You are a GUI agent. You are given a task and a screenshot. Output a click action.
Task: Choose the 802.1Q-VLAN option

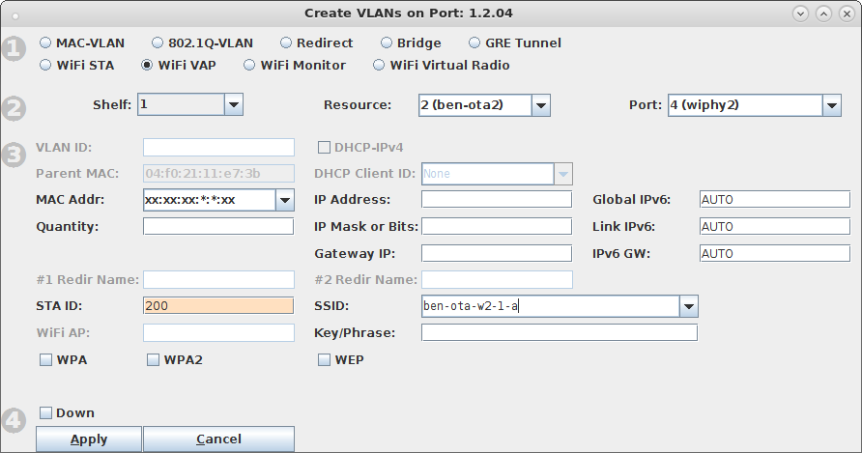point(158,43)
